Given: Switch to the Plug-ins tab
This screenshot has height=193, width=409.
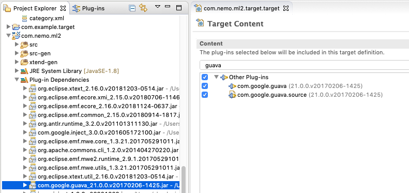Looking at the screenshot, I should (x=88, y=8).
